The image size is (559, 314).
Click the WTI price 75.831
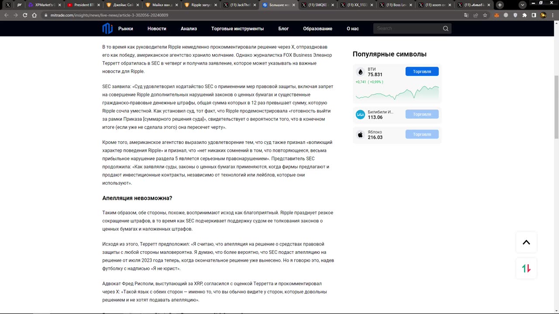tap(375, 75)
